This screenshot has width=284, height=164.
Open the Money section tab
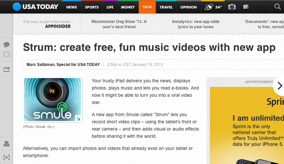click(128, 7)
